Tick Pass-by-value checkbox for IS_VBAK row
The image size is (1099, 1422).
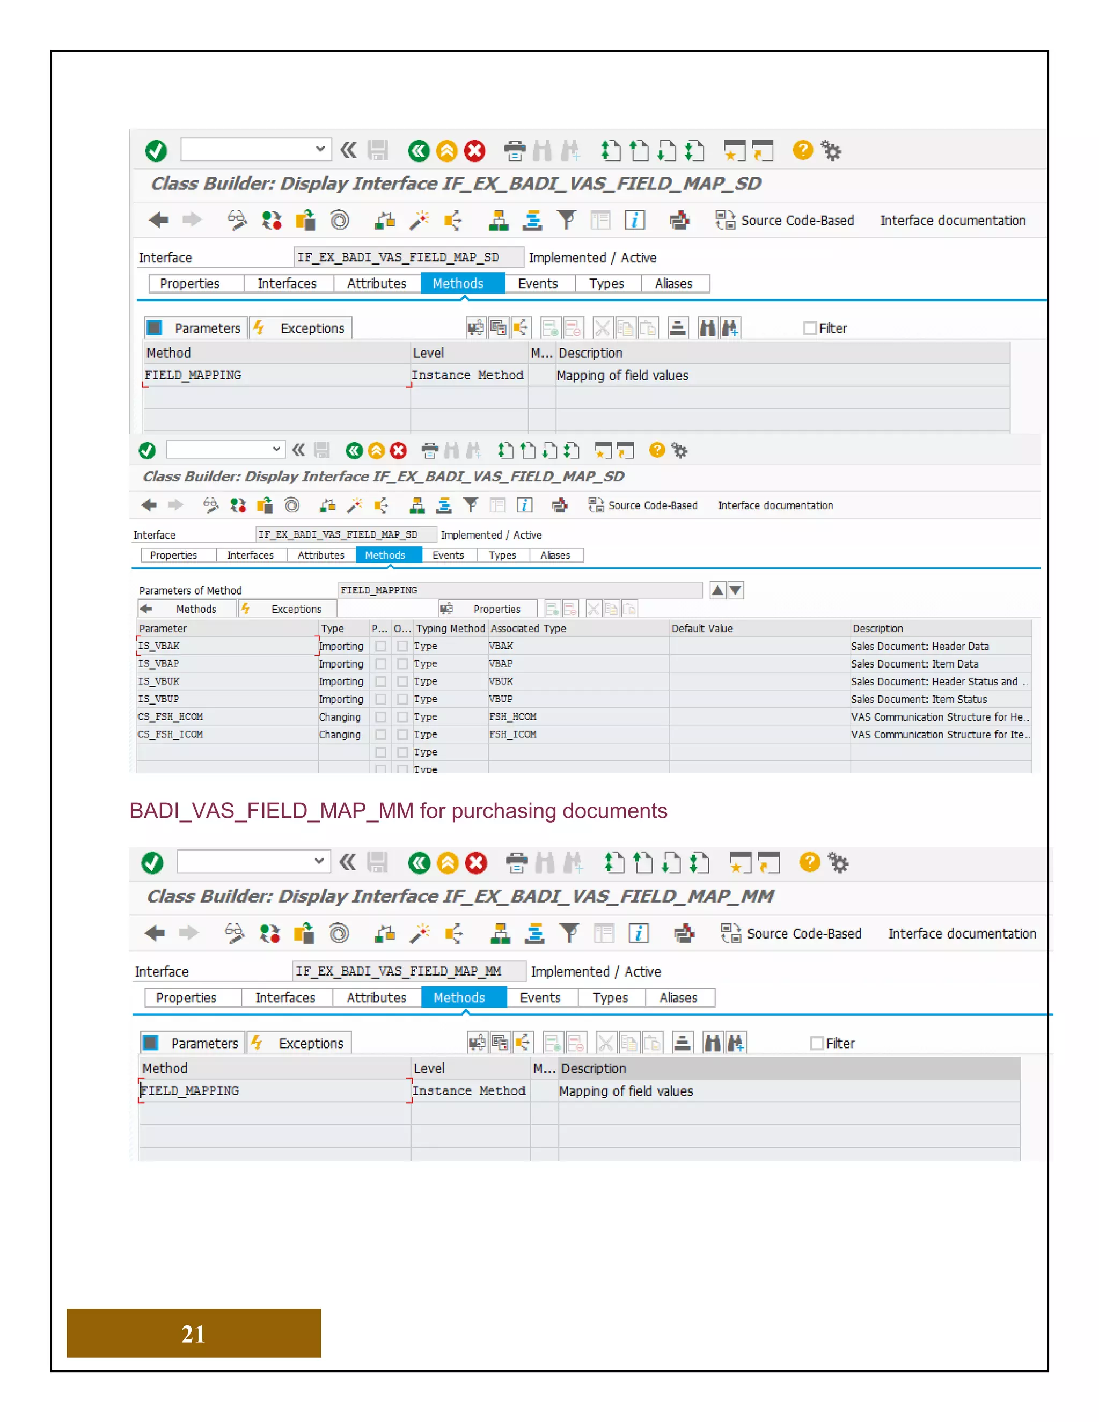pos(381,647)
